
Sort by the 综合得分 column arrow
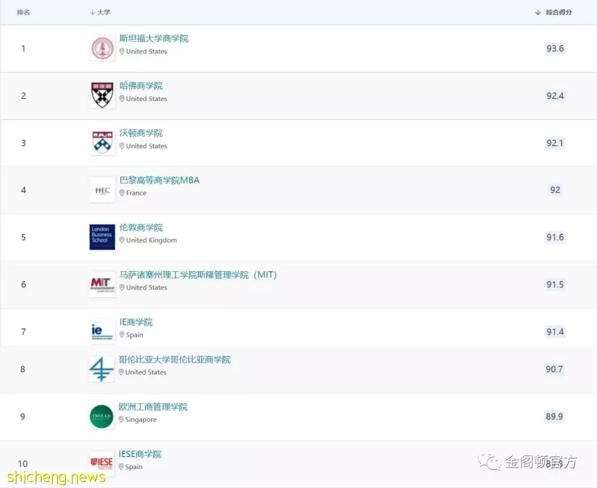538,12
